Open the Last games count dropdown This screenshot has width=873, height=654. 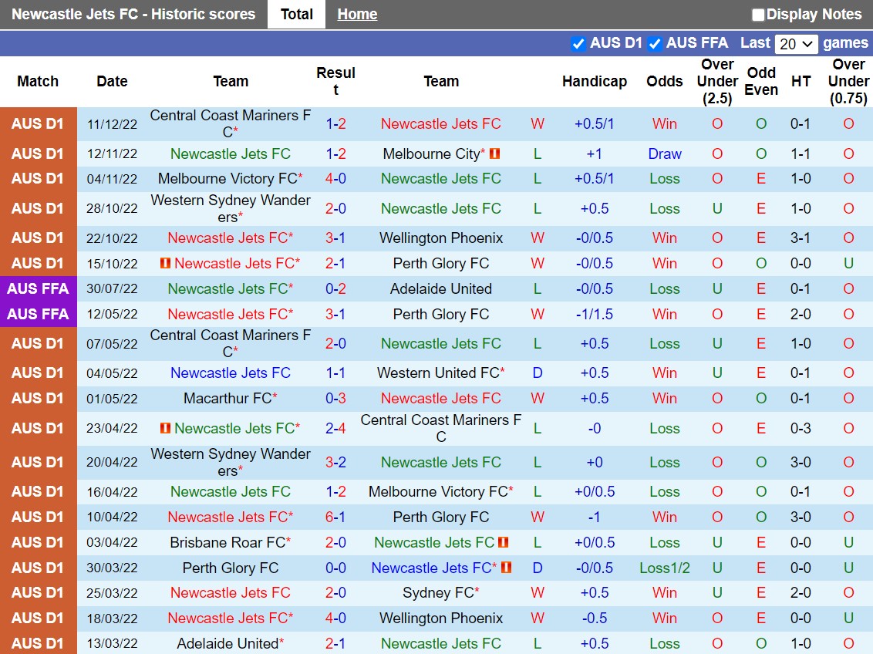796,43
